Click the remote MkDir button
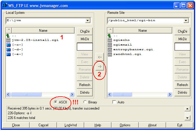Screen dimensions: 196x131 (x=183, y=39)
